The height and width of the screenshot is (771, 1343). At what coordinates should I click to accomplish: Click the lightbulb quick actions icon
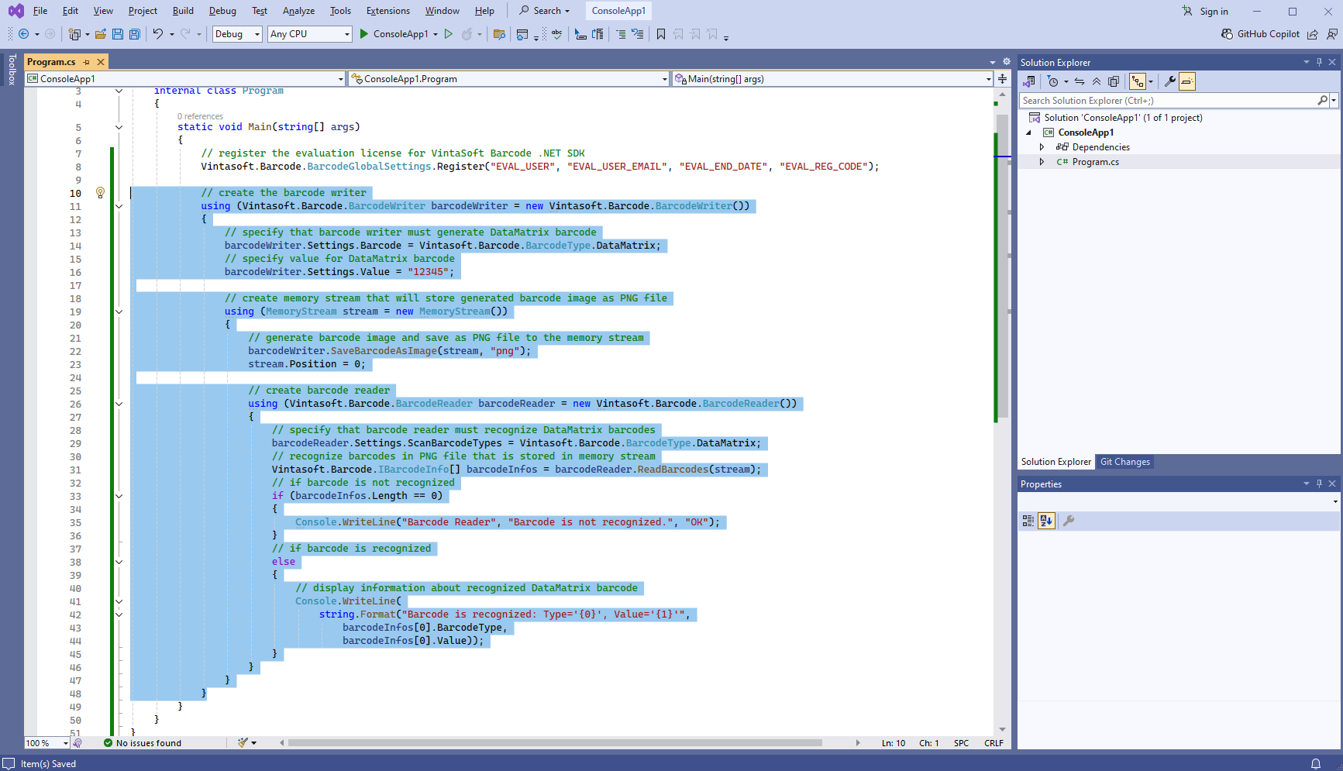pos(100,193)
